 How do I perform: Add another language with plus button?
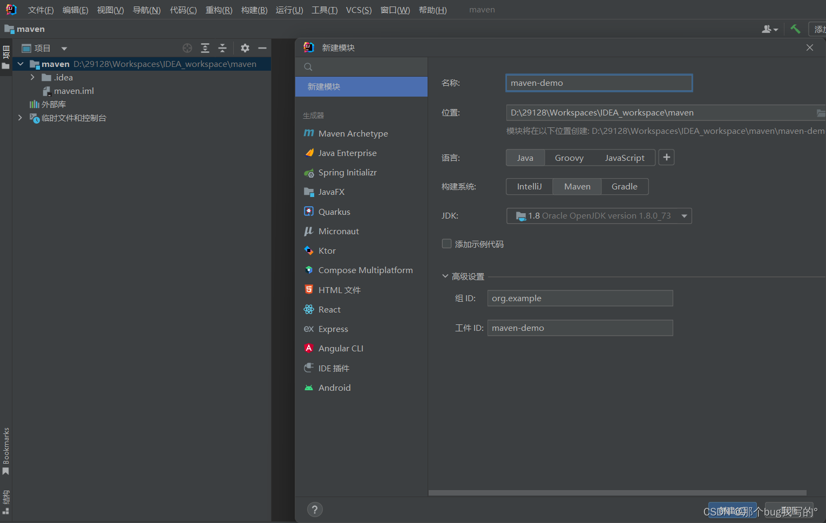click(x=667, y=157)
